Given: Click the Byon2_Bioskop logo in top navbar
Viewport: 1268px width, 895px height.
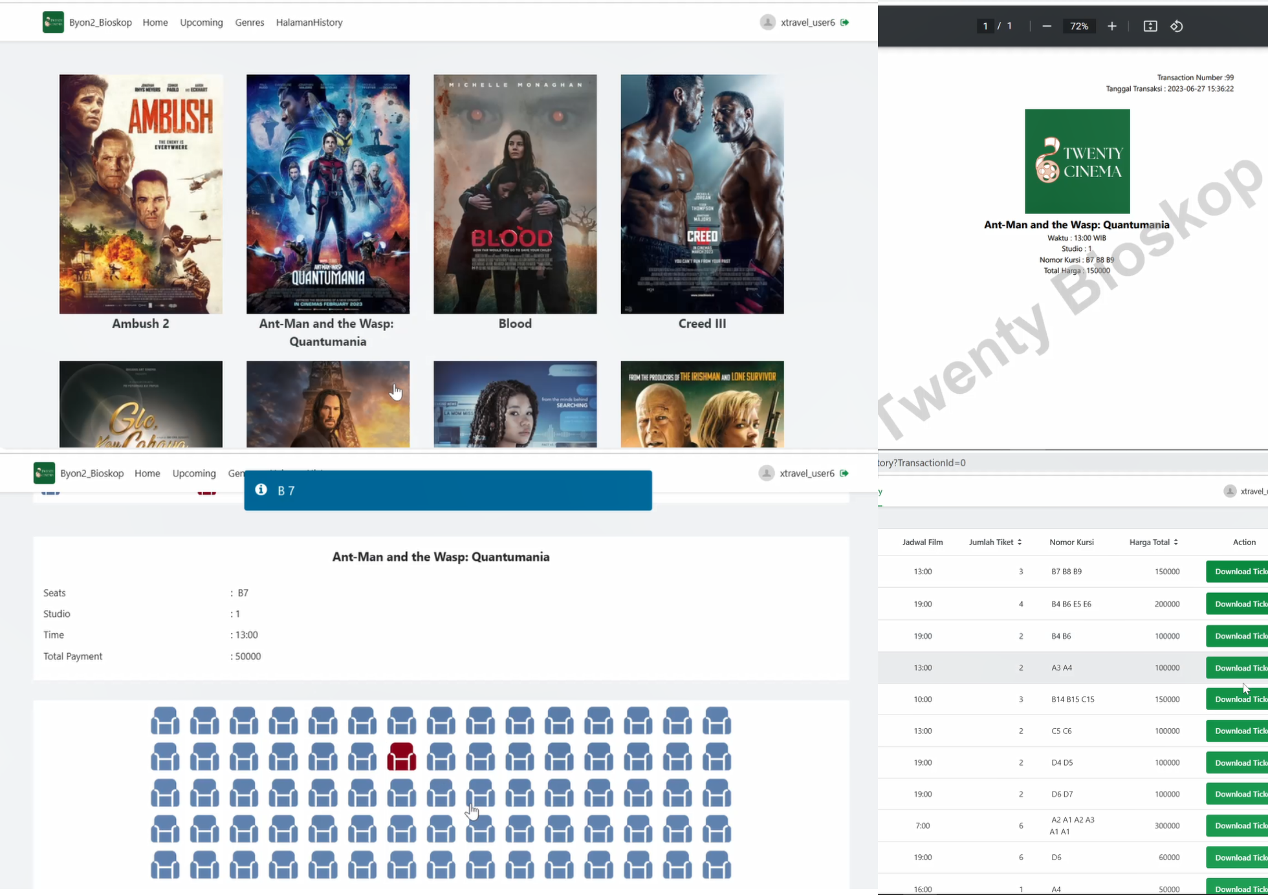Looking at the screenshot, I should (53, 22).
